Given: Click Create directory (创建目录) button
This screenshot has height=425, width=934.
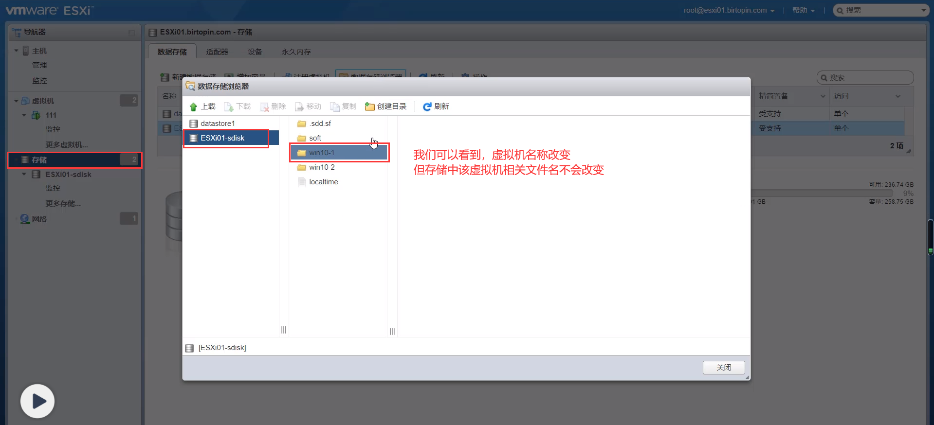Looking at the screenshot, I should point(386,106).
